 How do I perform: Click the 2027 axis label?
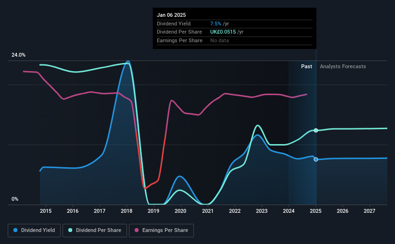(370, 211)
